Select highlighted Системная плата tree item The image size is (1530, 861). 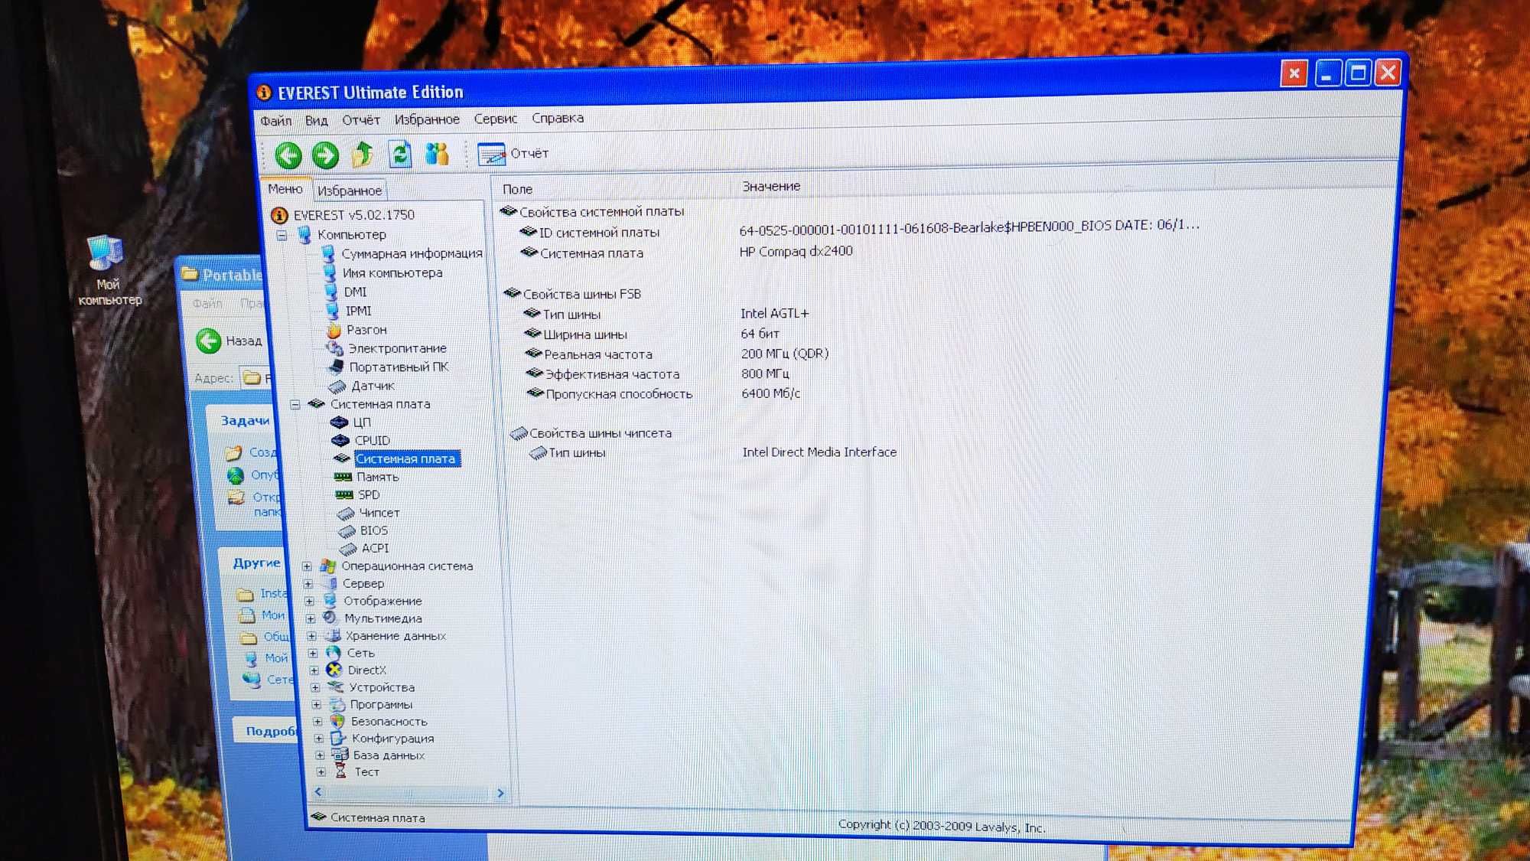click(x=406, y=459)
